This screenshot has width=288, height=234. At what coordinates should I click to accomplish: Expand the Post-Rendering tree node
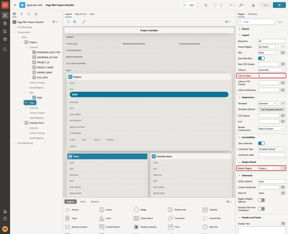click(14, 143)
